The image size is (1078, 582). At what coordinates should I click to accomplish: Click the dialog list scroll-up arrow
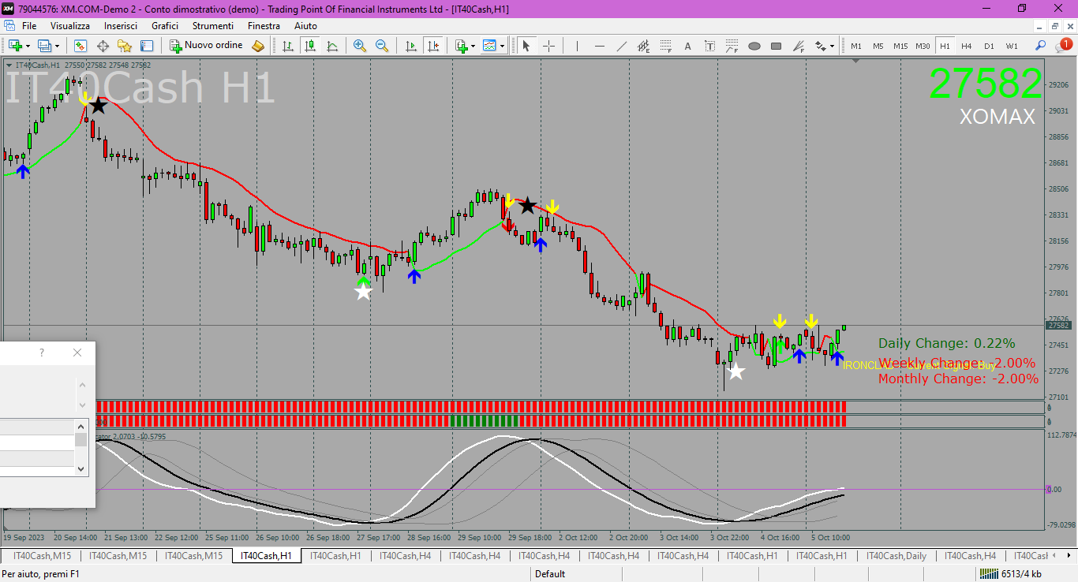[82, 425]
